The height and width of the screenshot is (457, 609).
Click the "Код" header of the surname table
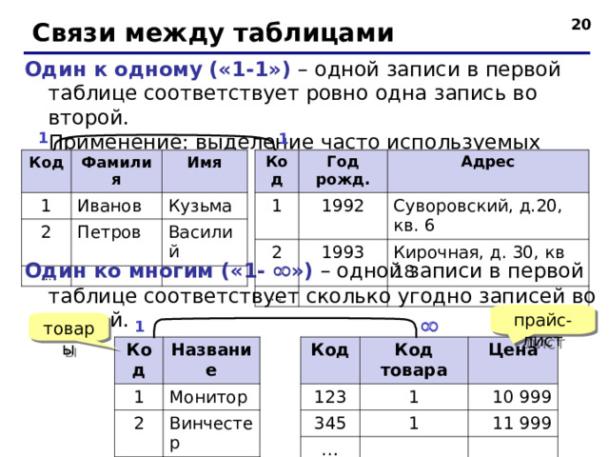[47, 171]
